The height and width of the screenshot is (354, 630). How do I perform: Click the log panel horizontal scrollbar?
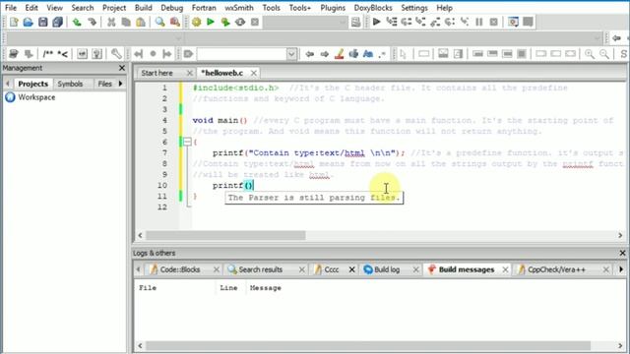tap(368, 345)
